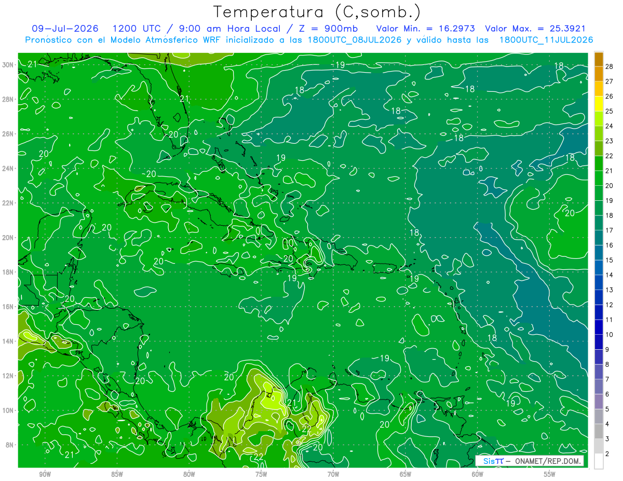Click the color scale label '13'
623x481 pixels.
click(609, 290)
